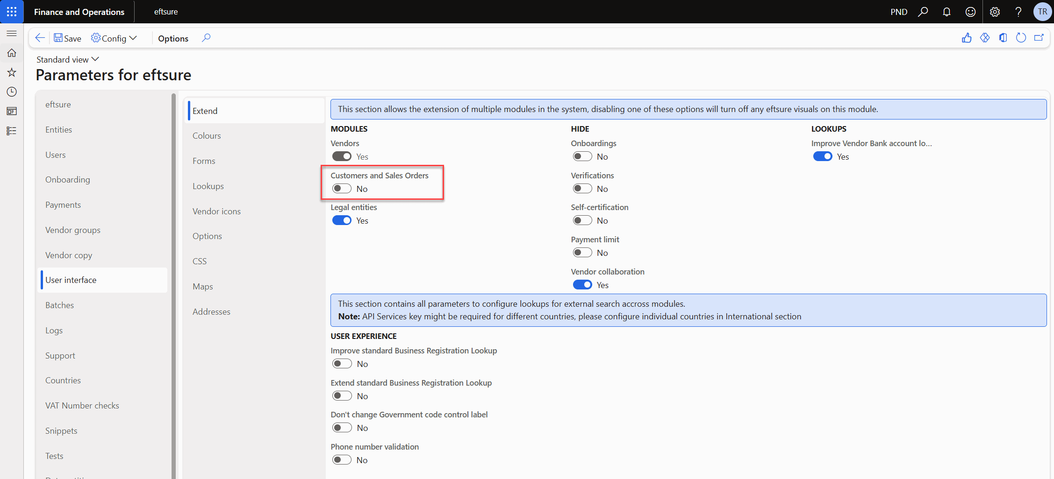Image resolution: width=1054 pixels, height=479 pixels.
Task: Toggle Payment limit switch
Action: pos(582,253)
